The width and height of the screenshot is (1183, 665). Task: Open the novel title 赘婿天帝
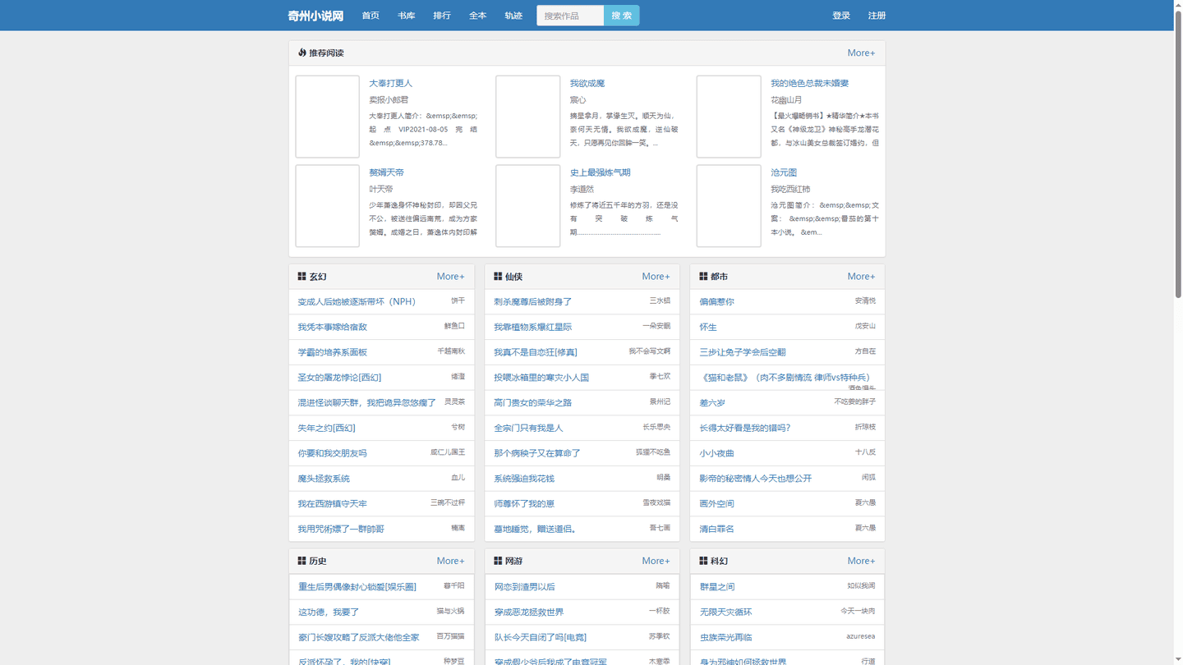[x=386, y=172]
